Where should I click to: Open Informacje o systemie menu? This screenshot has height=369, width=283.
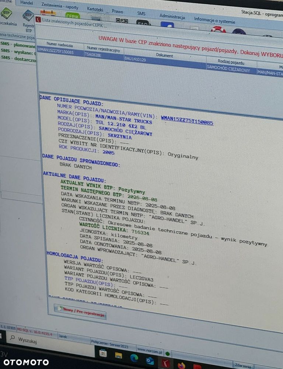point(214,20)
